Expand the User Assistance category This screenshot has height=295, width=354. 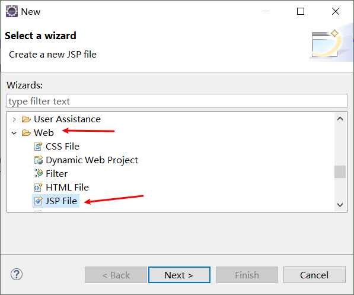[14, 119]
